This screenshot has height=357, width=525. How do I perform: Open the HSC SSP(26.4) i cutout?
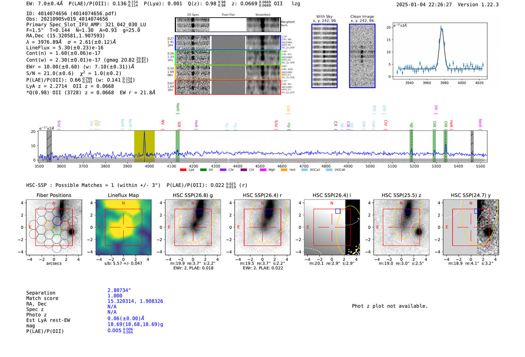[x=332, y=227]
